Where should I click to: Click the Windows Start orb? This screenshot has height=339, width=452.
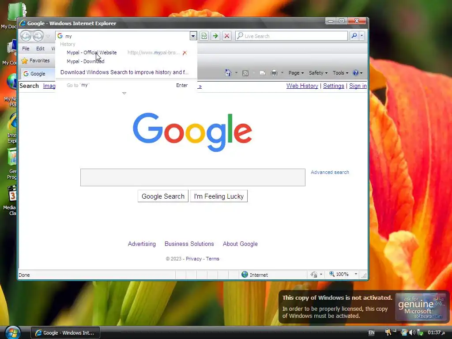(13, 333)
